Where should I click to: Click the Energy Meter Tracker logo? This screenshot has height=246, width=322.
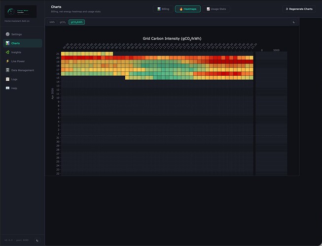point(21,11)
